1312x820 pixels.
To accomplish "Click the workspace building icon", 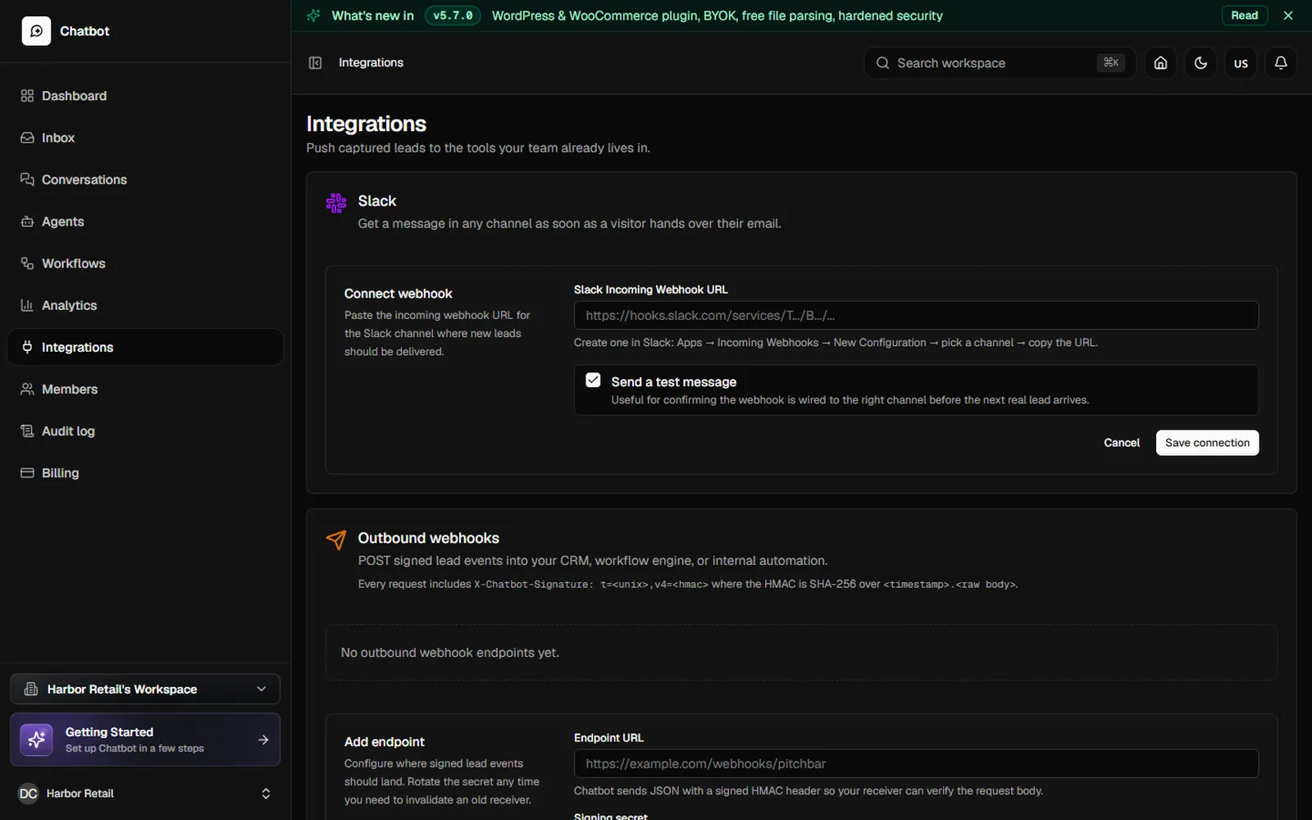I will [31, 689].
